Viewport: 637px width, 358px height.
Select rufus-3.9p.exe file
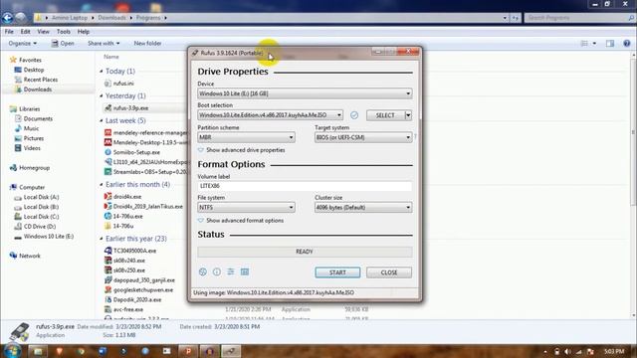(126, 108)
